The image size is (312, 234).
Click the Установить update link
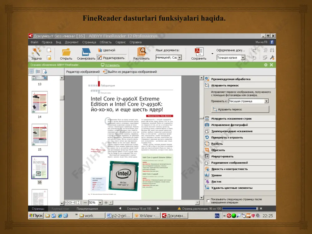112,65
